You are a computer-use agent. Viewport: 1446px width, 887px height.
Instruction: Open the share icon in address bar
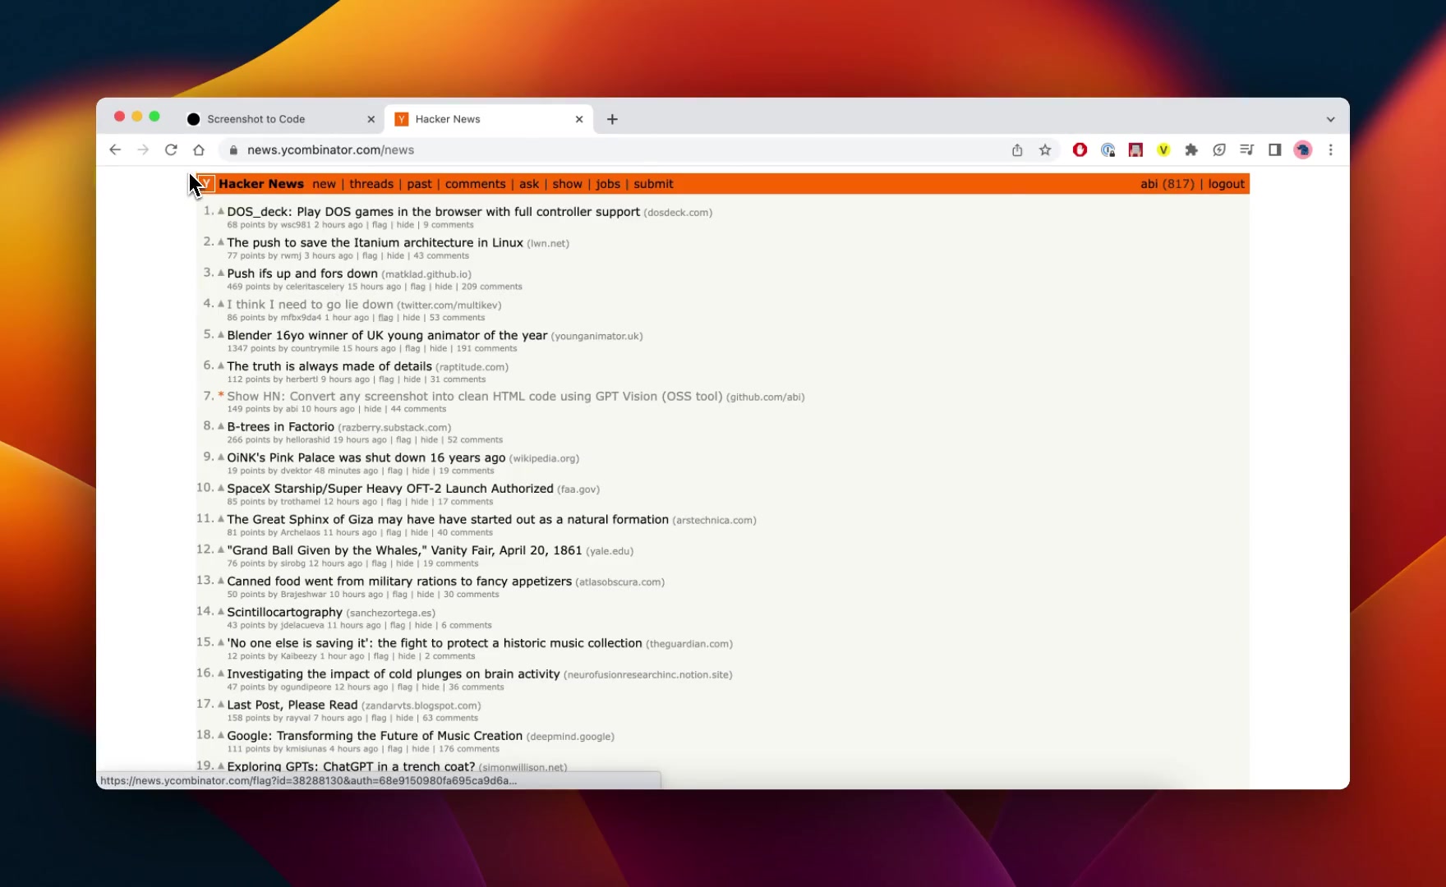[1017, 149]
